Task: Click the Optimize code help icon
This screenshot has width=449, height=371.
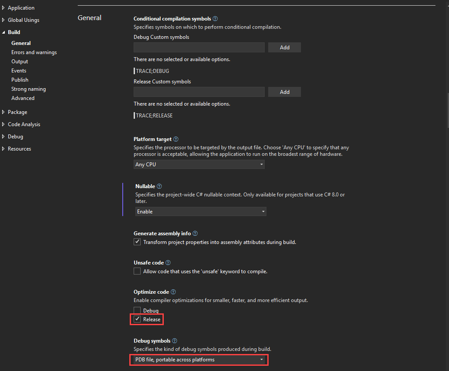Action: [173, 292]
